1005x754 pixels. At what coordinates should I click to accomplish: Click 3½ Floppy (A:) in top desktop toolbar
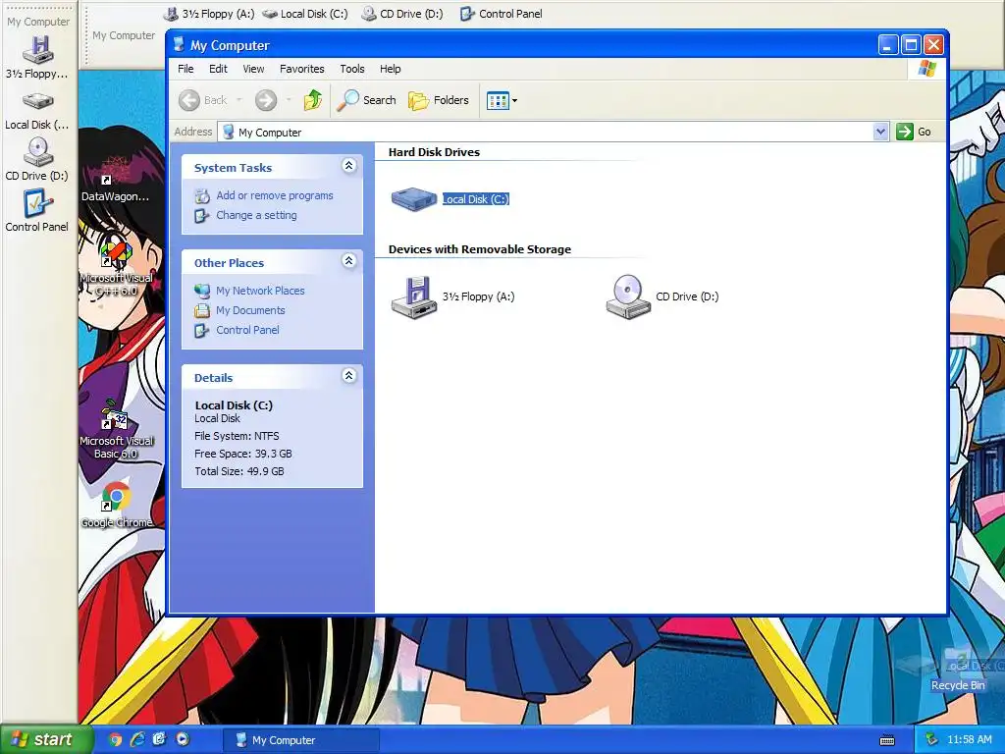(x=210, y=14)
